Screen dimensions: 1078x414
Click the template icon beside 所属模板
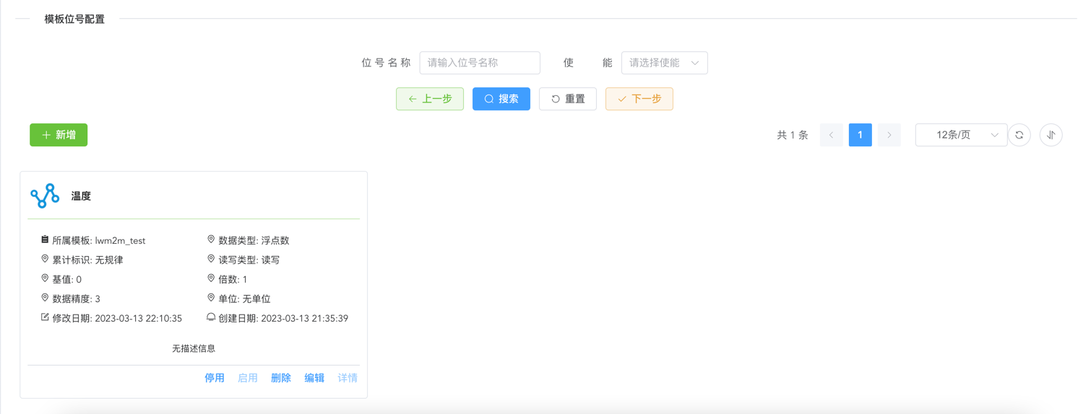(x=45, y=239)
